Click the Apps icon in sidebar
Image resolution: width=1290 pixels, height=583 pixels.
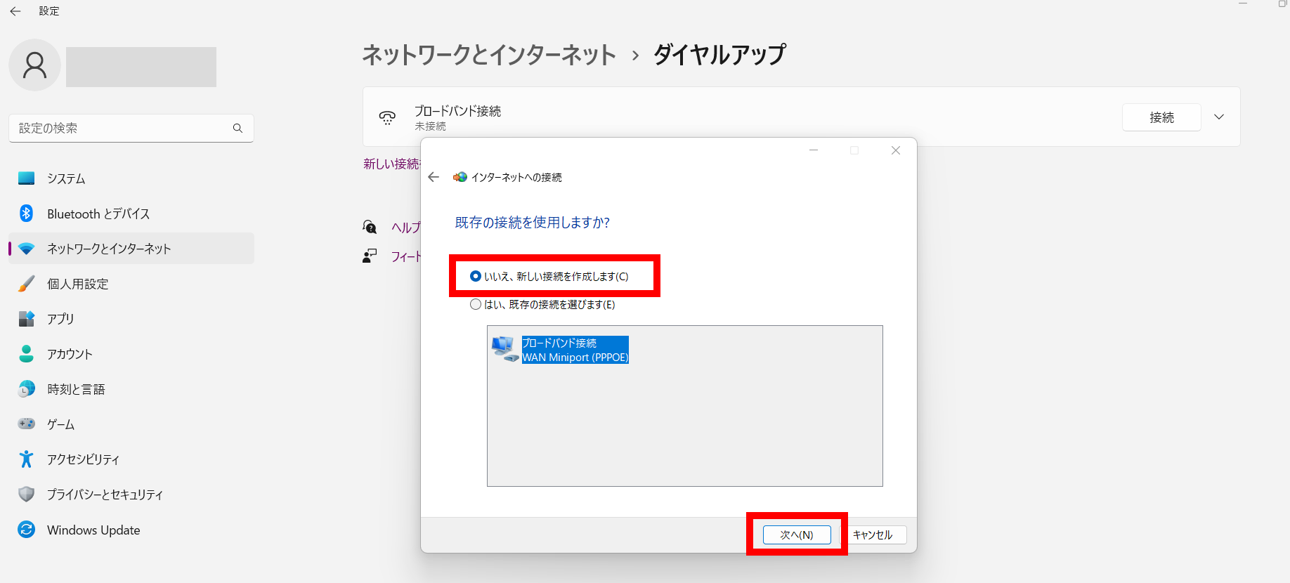coord(26,319)
